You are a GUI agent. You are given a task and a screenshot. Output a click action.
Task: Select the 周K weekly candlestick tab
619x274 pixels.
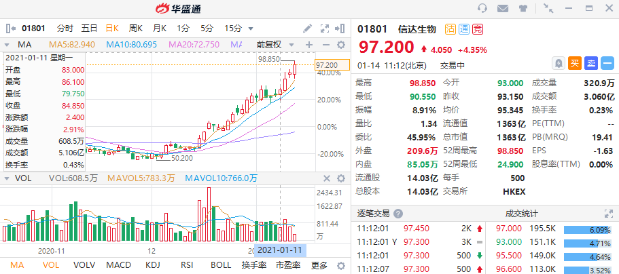tap(135, 28)
